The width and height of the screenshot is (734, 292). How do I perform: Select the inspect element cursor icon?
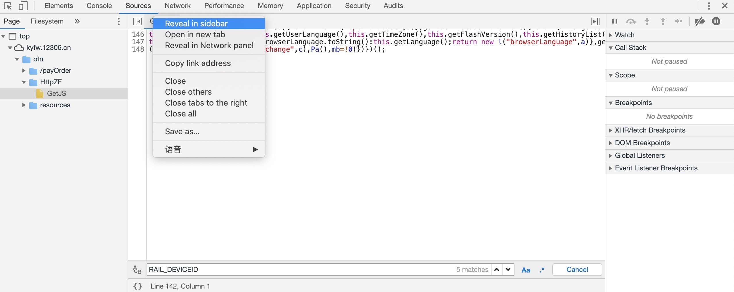click(8, 6)
